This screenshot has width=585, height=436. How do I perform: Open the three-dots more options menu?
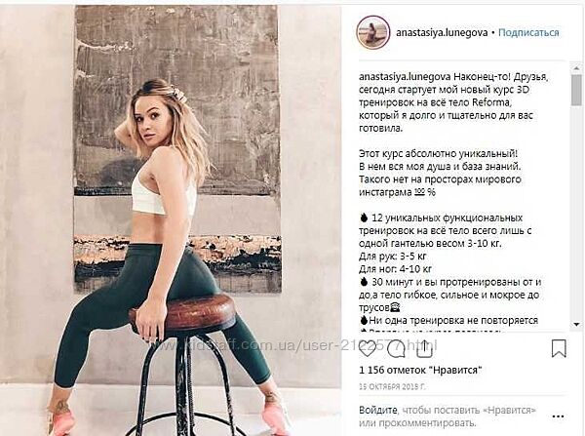(558, 416)
